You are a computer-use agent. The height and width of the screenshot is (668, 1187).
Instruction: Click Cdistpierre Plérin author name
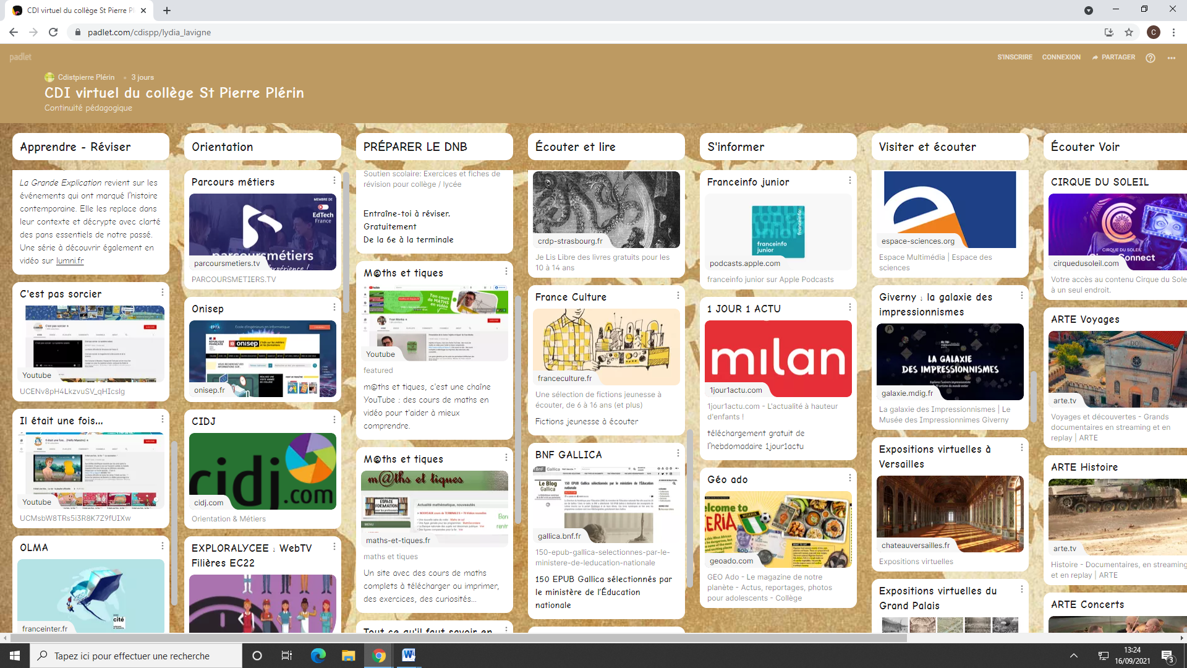pos(86,77)
